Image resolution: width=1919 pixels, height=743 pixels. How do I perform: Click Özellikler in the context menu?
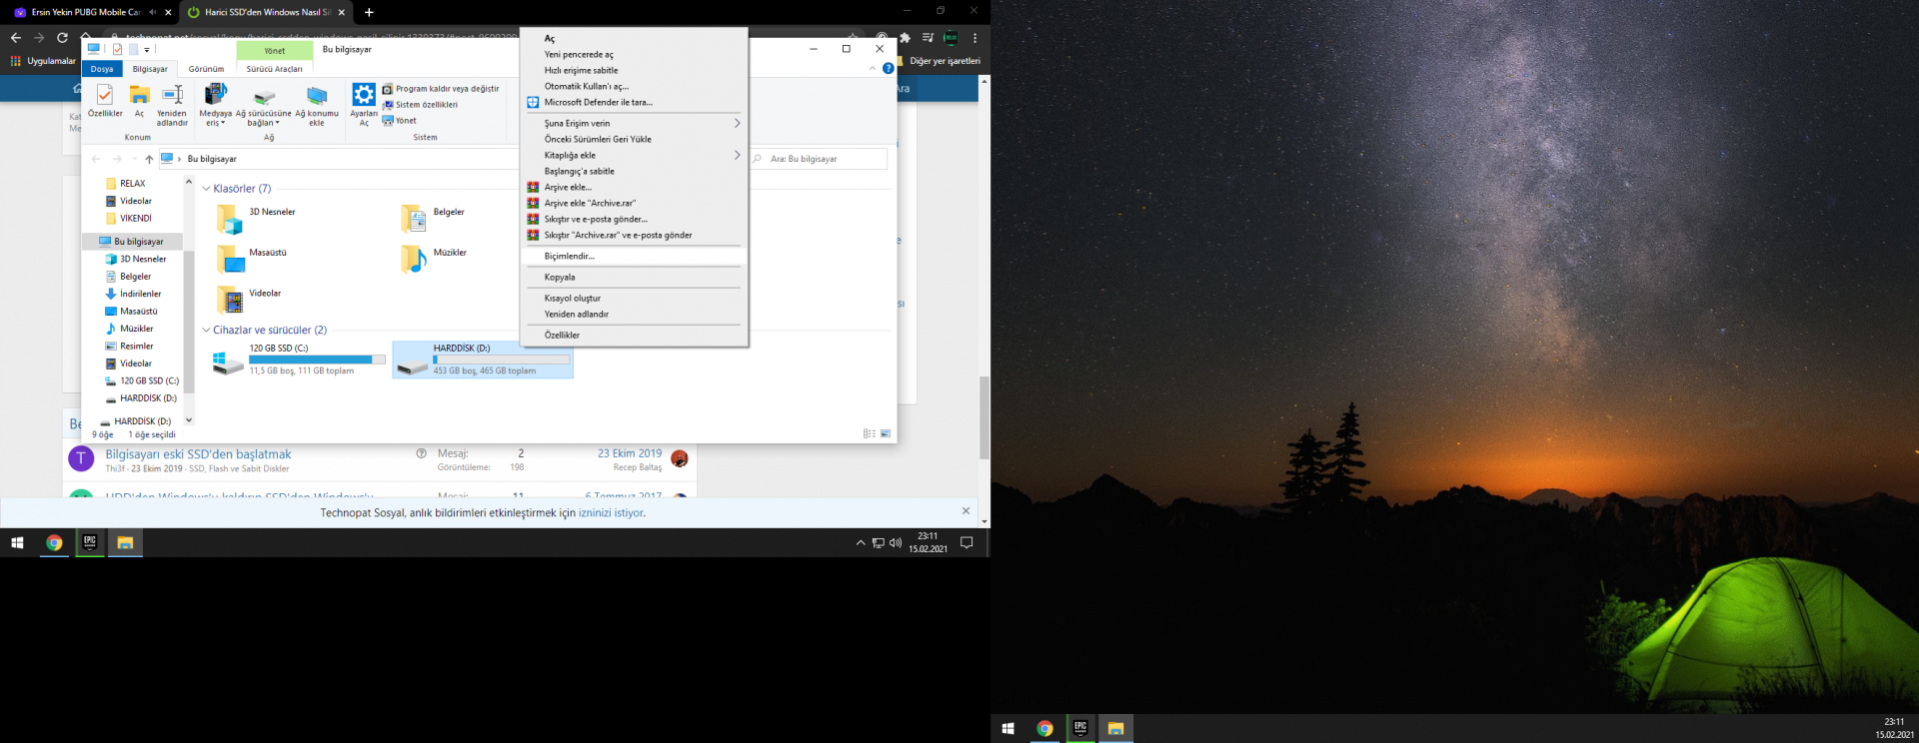[x=634, y=336]
